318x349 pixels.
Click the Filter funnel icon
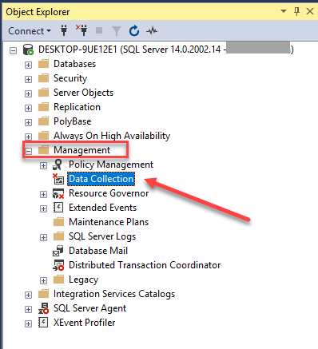point(117,31)
